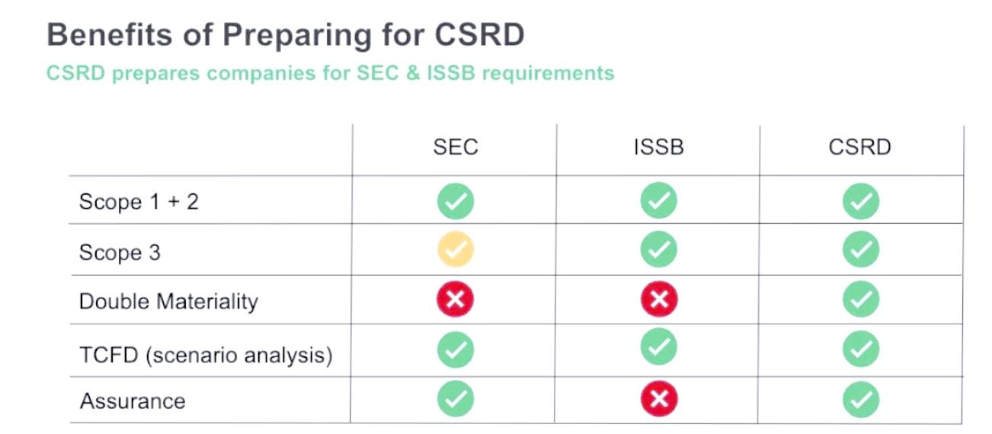
Task: Click the yellow check for SEC Scope 3
Action: click(456, 250)
